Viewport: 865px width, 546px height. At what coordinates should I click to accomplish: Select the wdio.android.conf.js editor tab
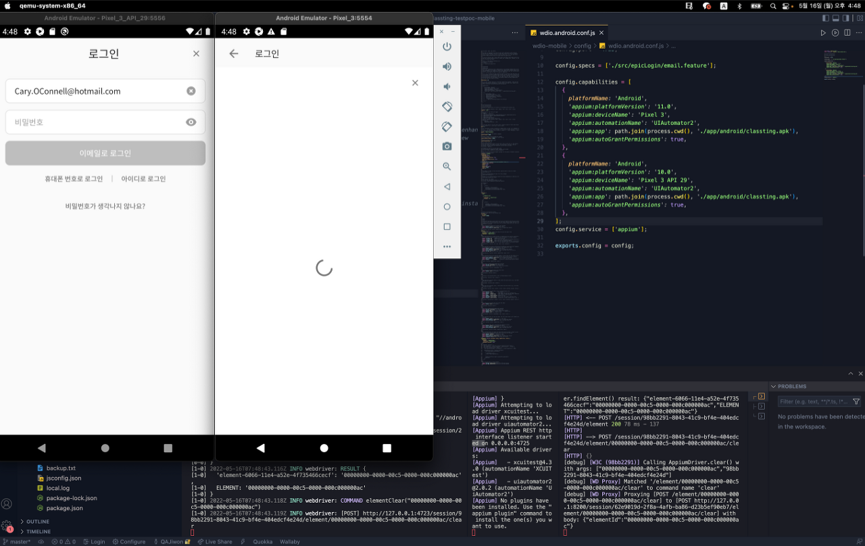click(x=568, y=32)
